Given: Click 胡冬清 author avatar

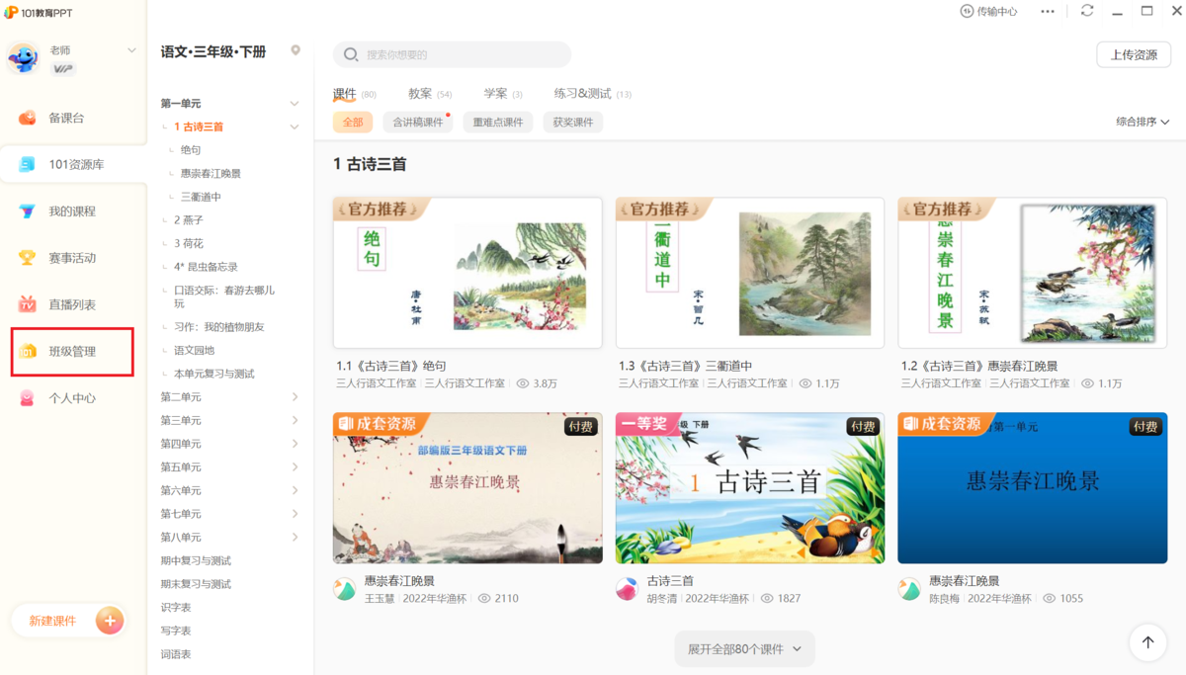Looking at the screenshot, I should 627,590.
